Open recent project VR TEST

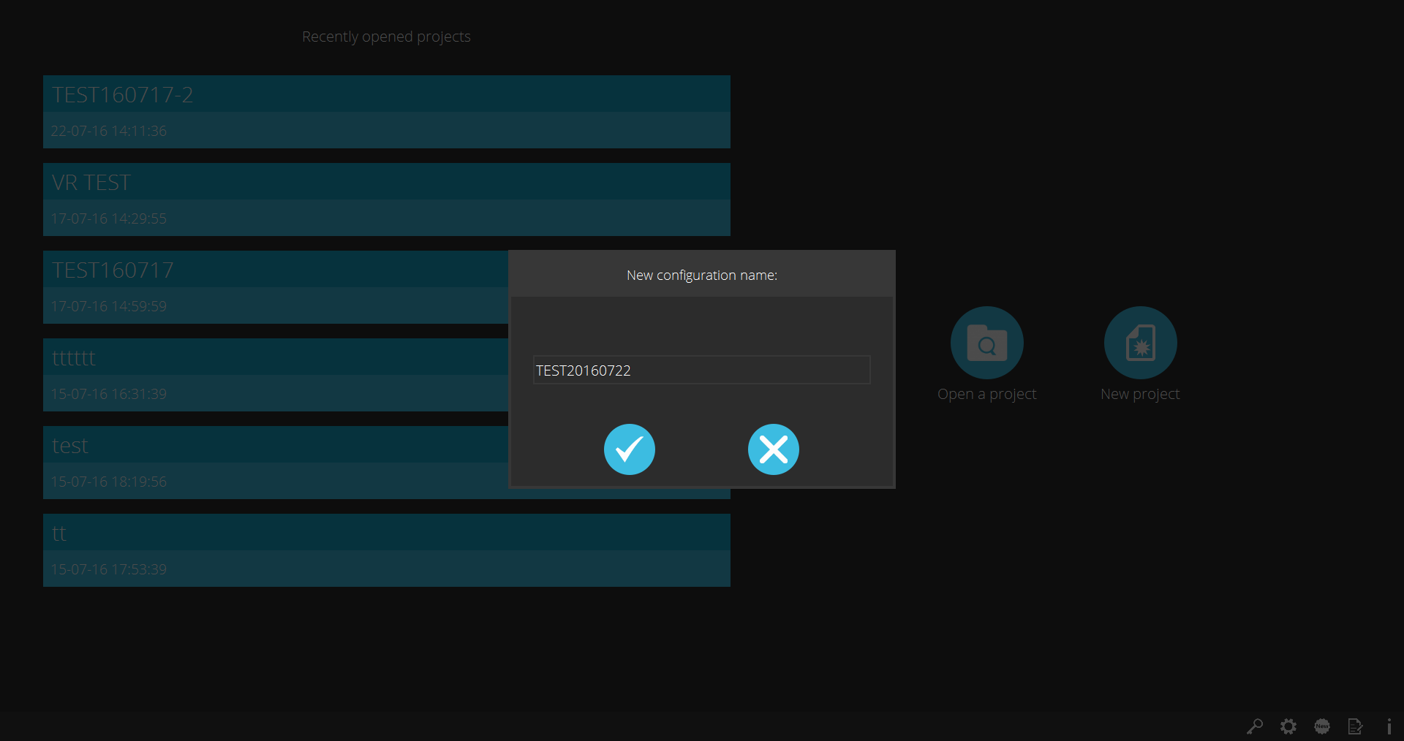(386, 199)
